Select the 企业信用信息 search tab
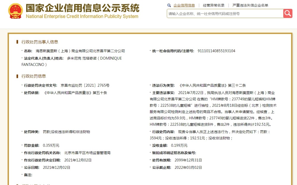The width and height of the screenshot is (297, 185). pos(184,5)
